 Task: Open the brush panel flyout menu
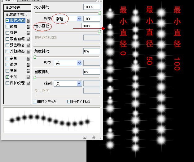[100, 1]
